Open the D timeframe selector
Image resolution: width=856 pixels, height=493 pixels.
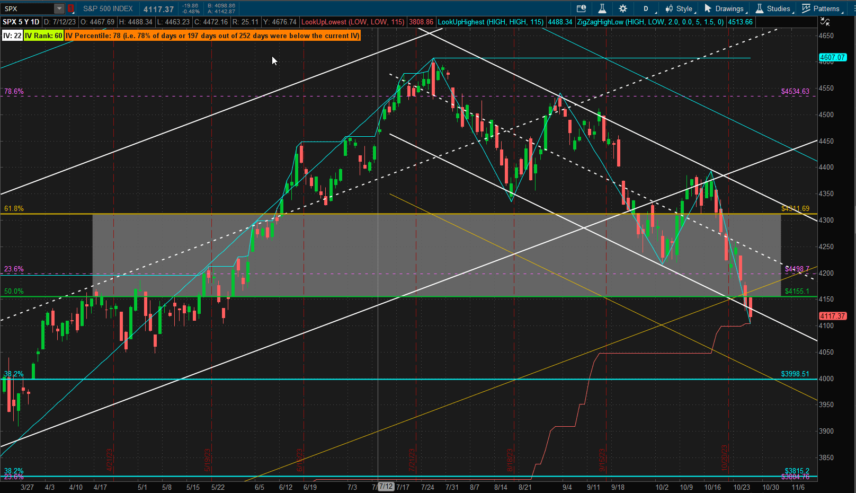tap(646, 8)
